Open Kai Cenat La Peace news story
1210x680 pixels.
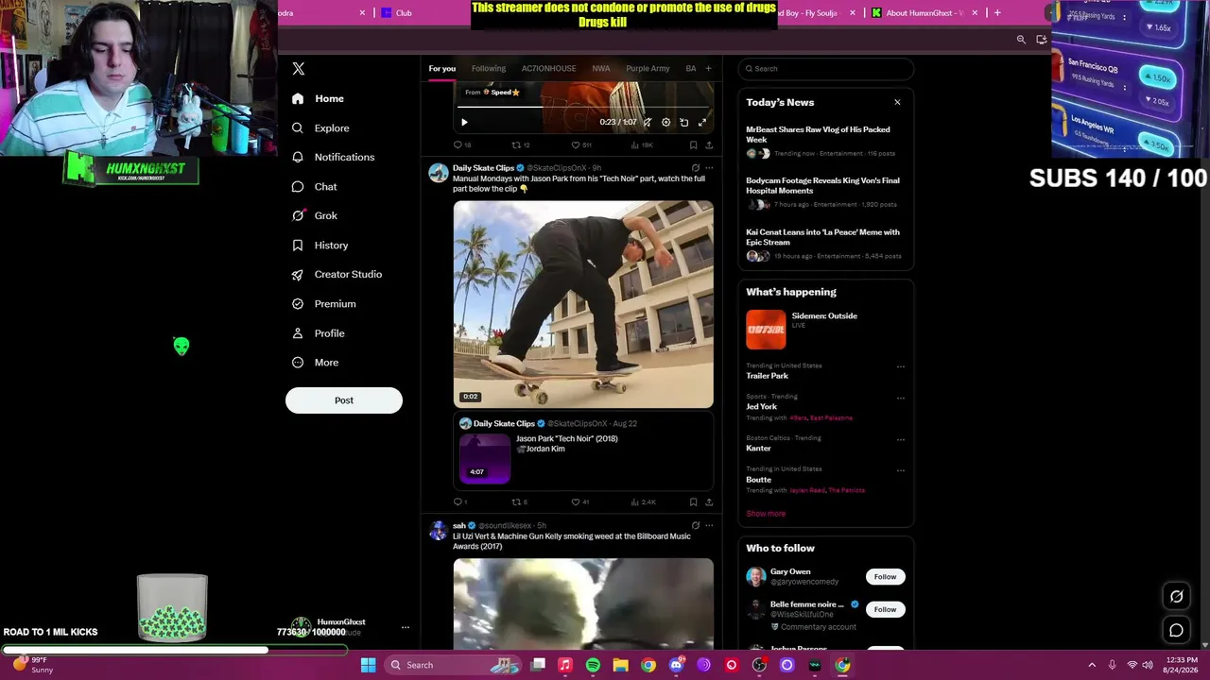825,243
